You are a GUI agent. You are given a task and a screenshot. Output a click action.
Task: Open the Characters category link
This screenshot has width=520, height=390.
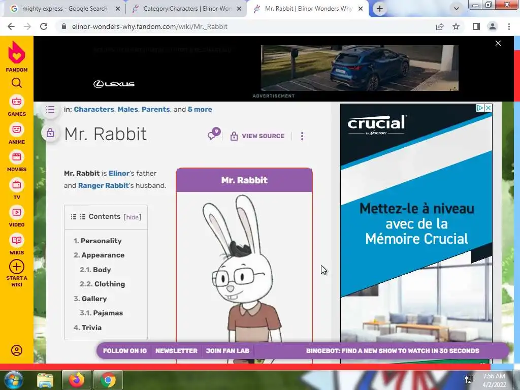click(94, 110)
